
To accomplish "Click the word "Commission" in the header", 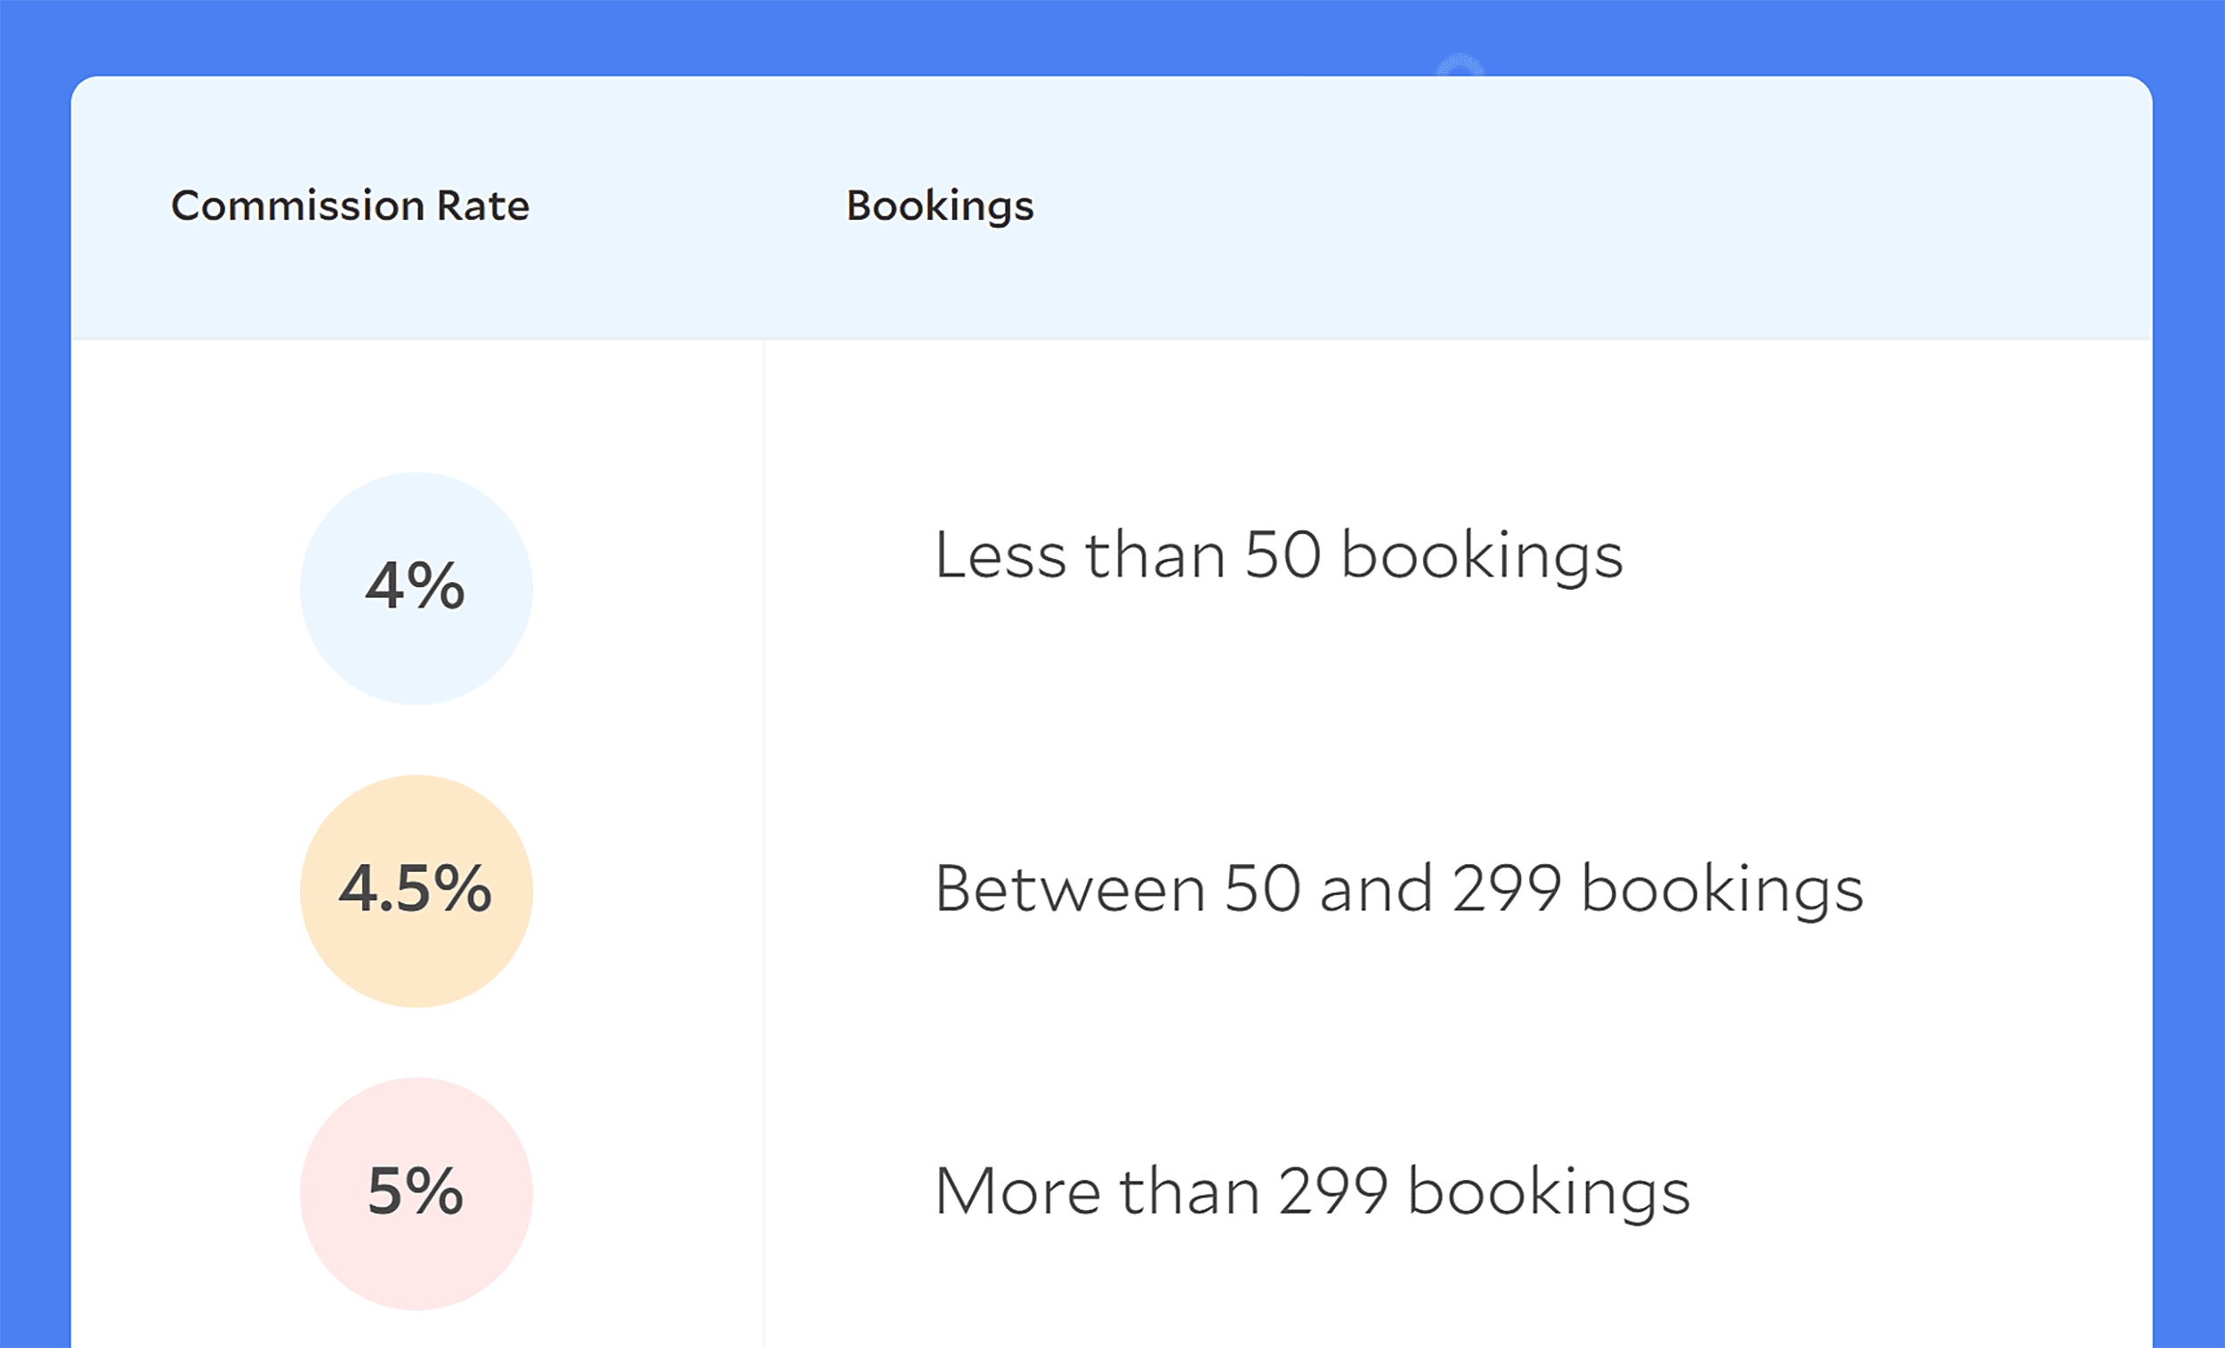I will 298,206.
